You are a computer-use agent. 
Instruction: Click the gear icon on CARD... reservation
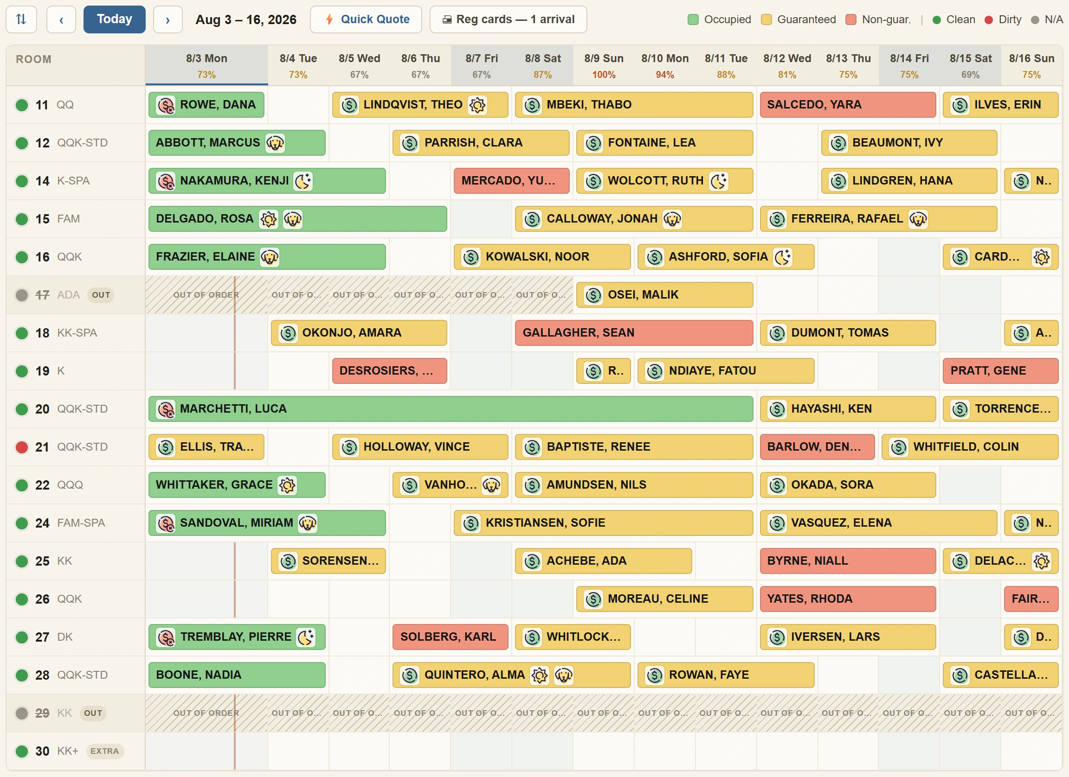tap(1041, 257)
